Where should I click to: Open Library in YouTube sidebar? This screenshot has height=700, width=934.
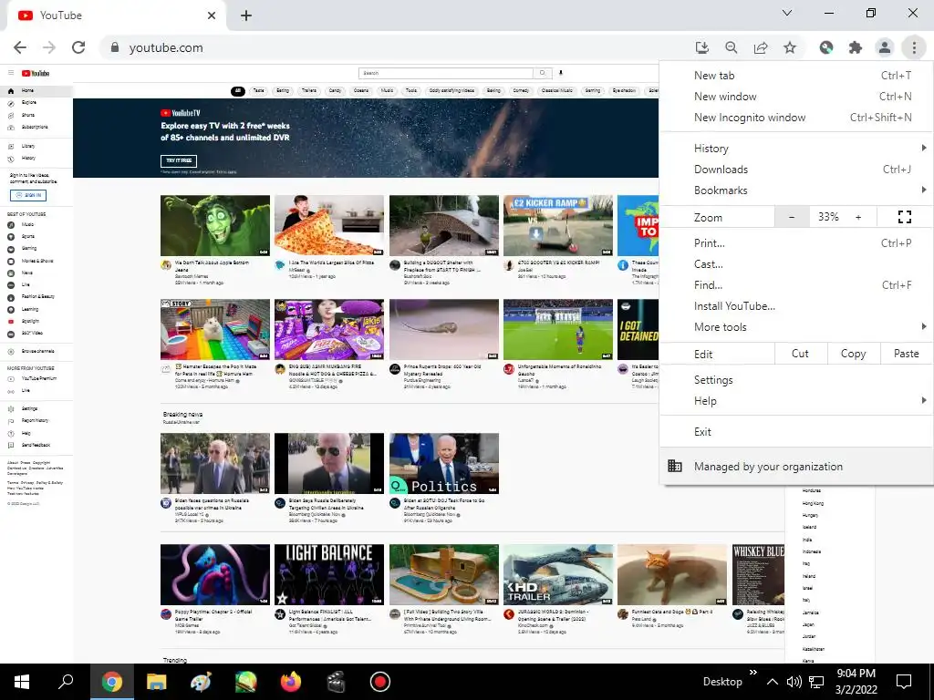tap(28, 146)
